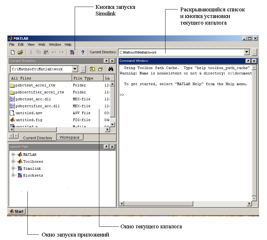Undock the Command Window panel
Screen dimensions: 267x240
(x=248, y=61)
